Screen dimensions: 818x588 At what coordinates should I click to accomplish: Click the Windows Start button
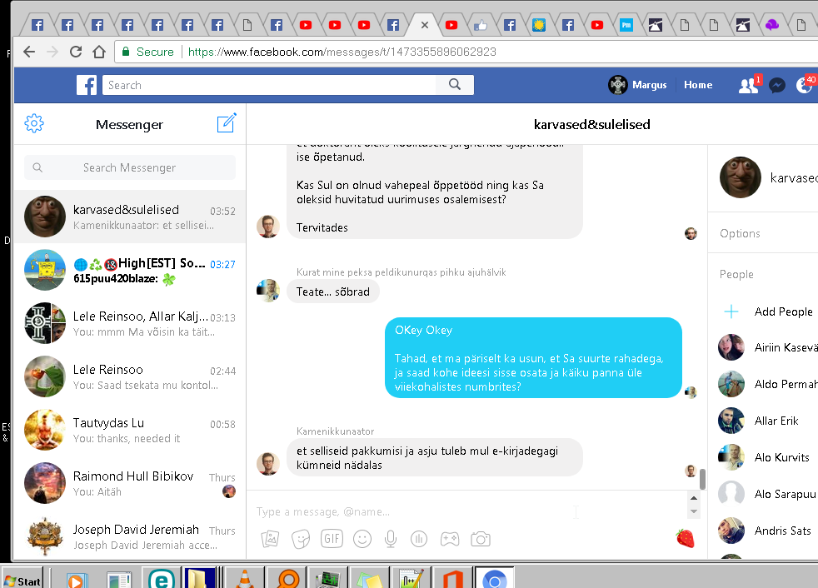click(22, 581)
